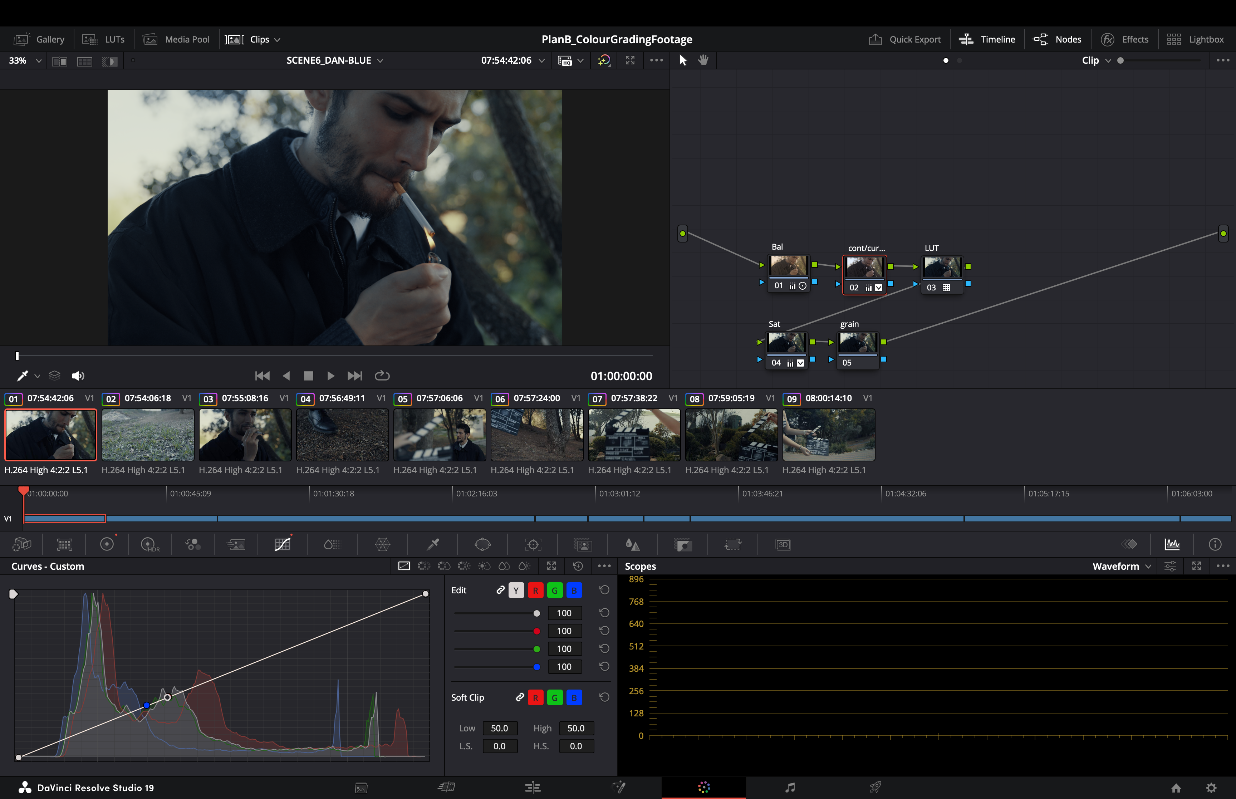1236x799 pixels.
Task: Toggle the Y luminance channel button
Action: pos(516,590)
